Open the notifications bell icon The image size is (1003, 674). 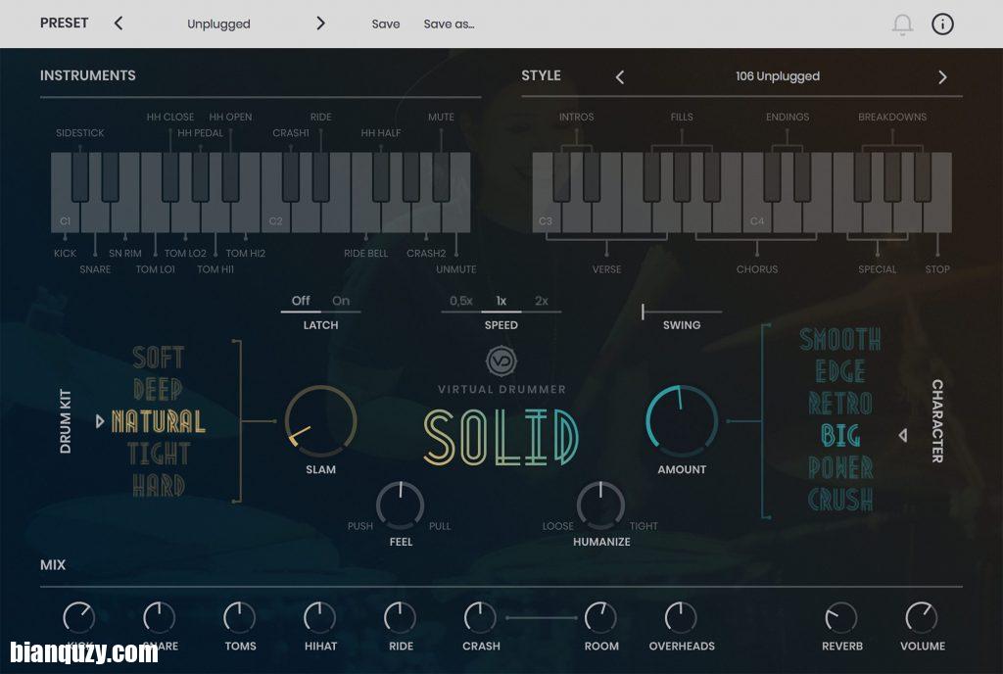(902, 24)
